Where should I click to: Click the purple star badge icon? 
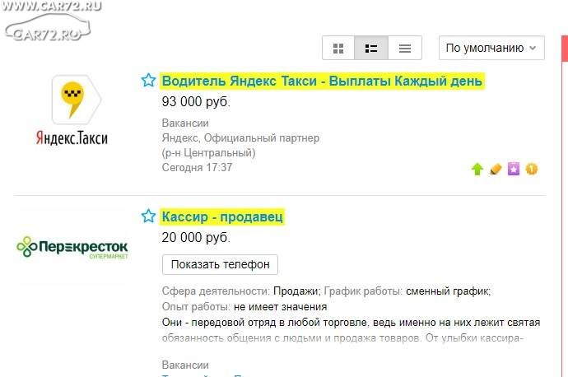point(514,169)
